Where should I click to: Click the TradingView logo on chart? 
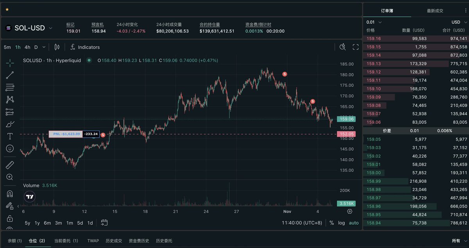click(x=29, y=196)
